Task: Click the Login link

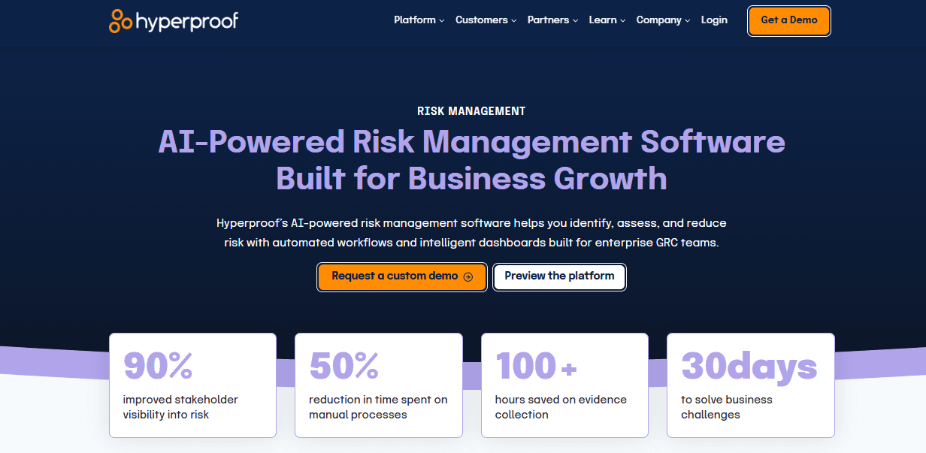Action: click(714, 20)
